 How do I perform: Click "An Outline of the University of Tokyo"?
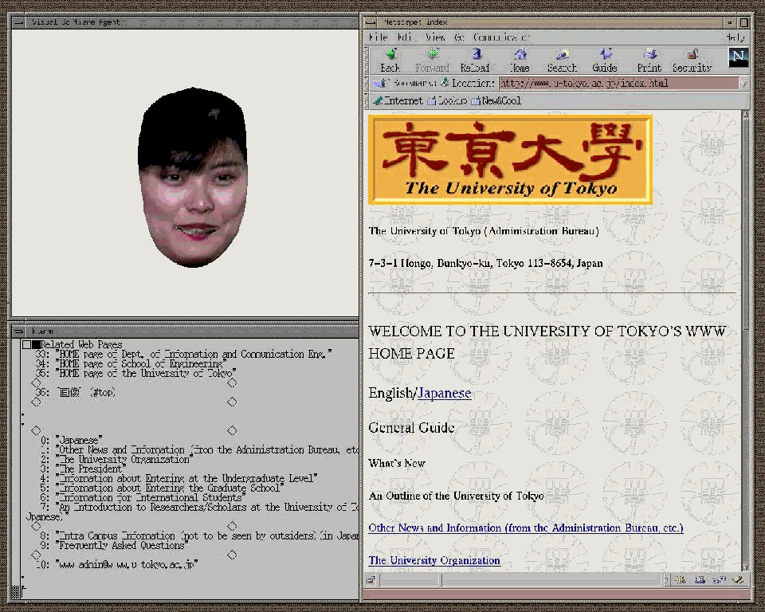tap(456, 496)
